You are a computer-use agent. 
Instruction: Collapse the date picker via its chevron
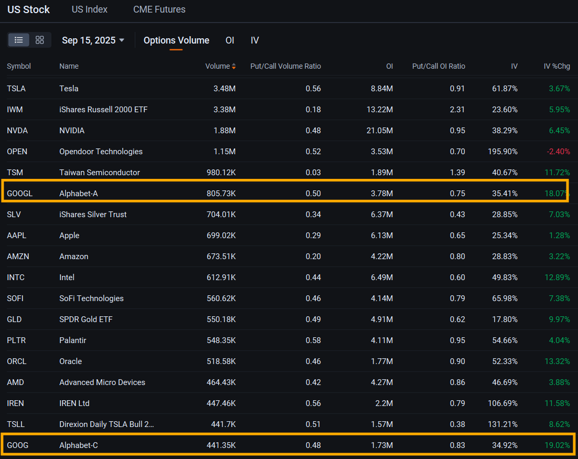[x=122, y=40]
